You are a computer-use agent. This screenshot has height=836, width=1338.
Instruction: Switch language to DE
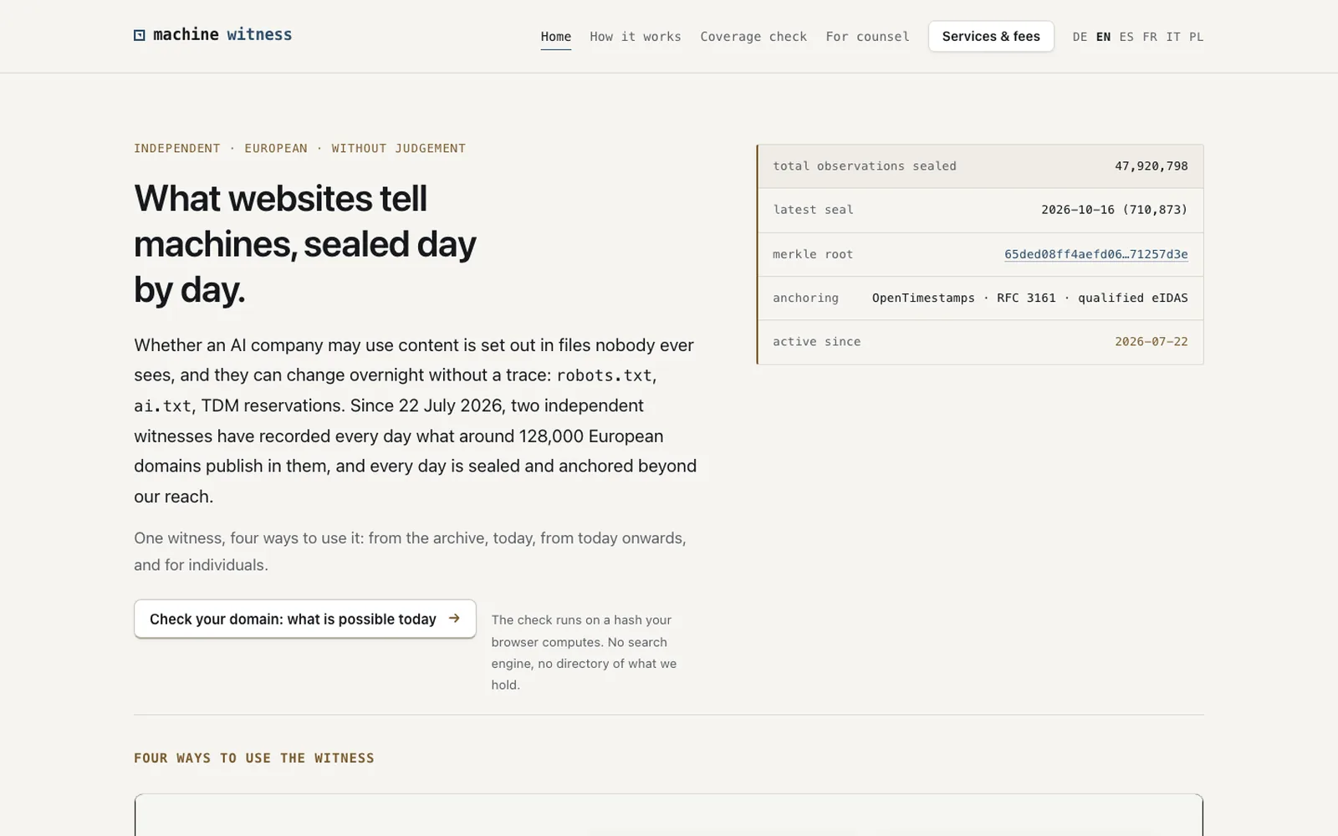pos(1080,37)
